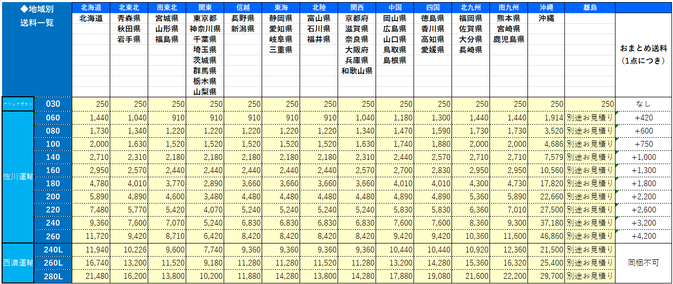The image size is (673, 284).
Task: Select the 西濃運輸 carrier label
Action: (18, 262)
